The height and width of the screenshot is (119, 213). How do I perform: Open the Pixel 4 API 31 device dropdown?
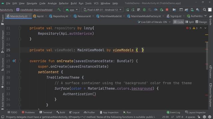coord(102,10)
